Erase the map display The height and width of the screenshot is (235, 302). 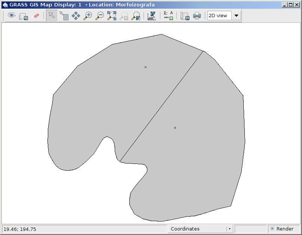pyautogui.click(x=36, y=15)
